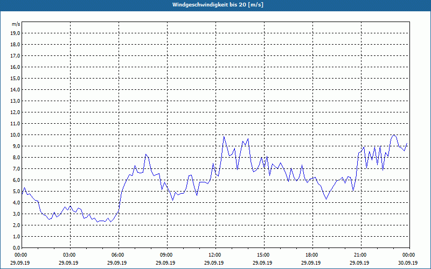Click the 3,0 y-axis label

pyautogui.click(x=16, y=214)
